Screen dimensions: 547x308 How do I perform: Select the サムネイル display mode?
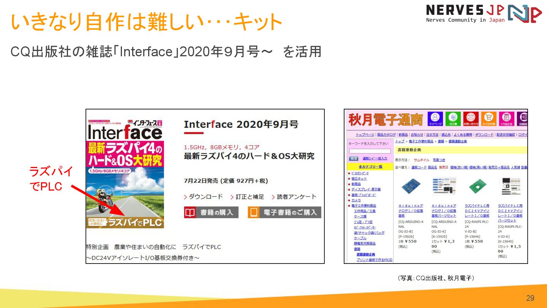(x=421, y=160)
